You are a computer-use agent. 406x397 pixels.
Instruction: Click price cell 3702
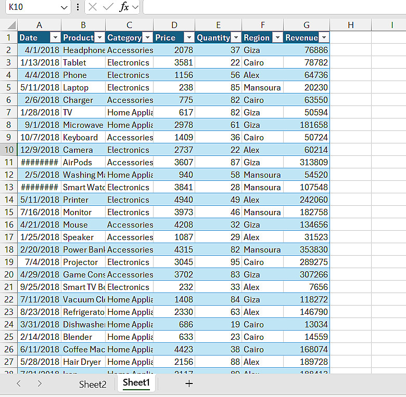(174, 274)
